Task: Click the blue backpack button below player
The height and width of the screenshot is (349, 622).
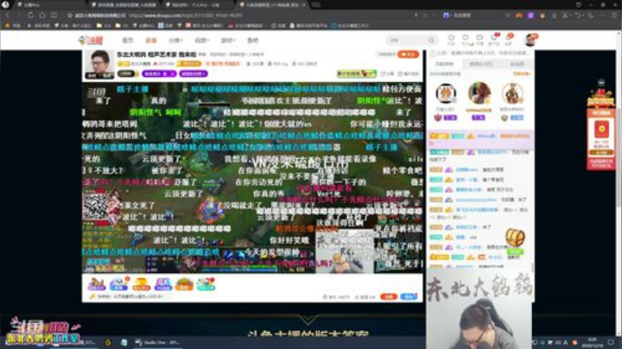Action: pos(409,296)
